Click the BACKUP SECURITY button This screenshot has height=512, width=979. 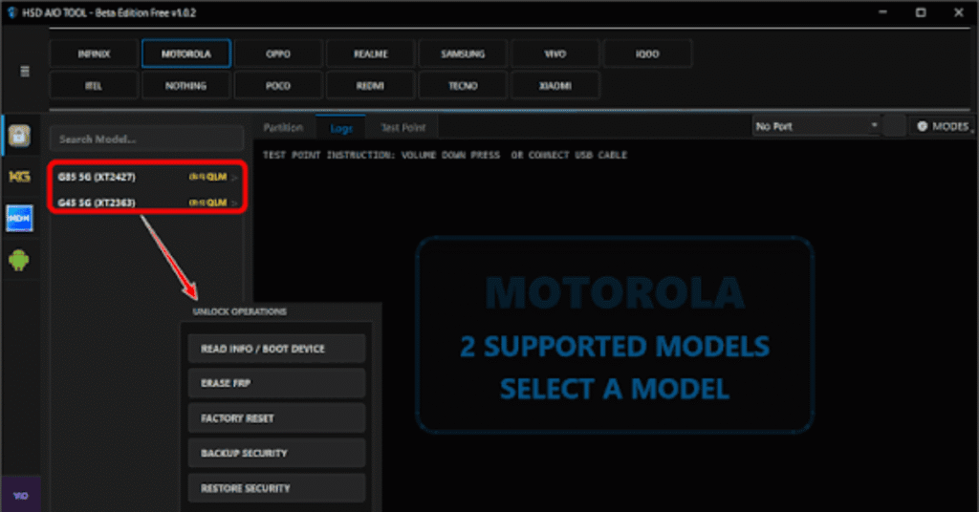[x=276, y=453]
